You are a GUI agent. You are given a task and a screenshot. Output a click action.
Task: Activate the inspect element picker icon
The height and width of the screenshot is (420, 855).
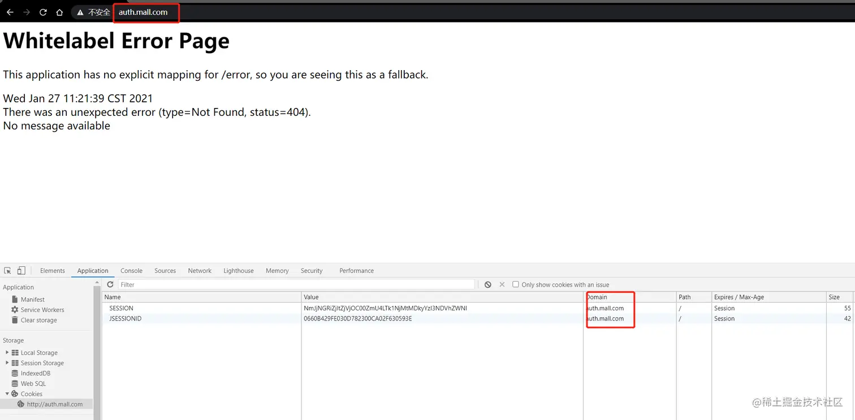point(7,271)
